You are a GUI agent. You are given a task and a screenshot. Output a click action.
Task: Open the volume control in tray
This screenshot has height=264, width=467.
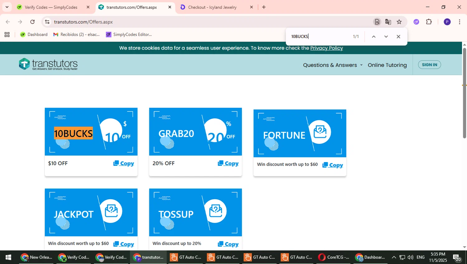coord(411,257)
